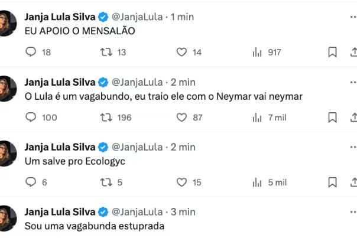This screenshot has height=238, width=357.
Task: Like the tweet showing 14 likes
Action: click(181, 52)
